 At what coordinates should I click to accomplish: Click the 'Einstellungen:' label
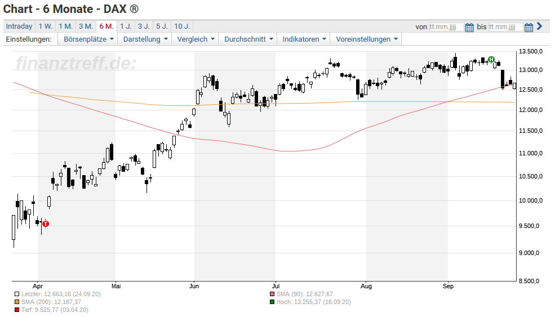(29, 39)
